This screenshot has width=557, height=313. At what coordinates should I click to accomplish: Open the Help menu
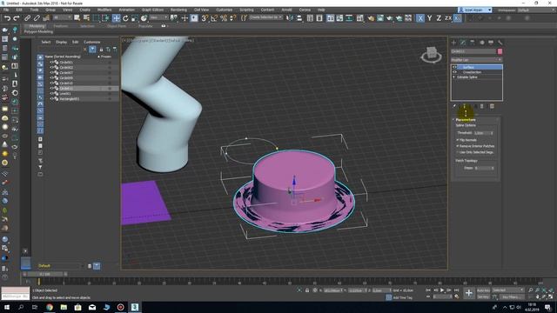(x=321, y=10)
